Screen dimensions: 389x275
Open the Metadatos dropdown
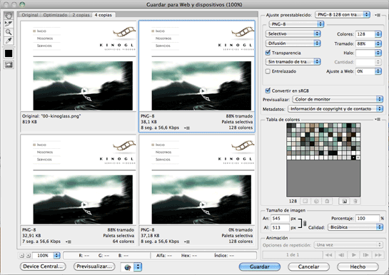[x=335, y=109]
